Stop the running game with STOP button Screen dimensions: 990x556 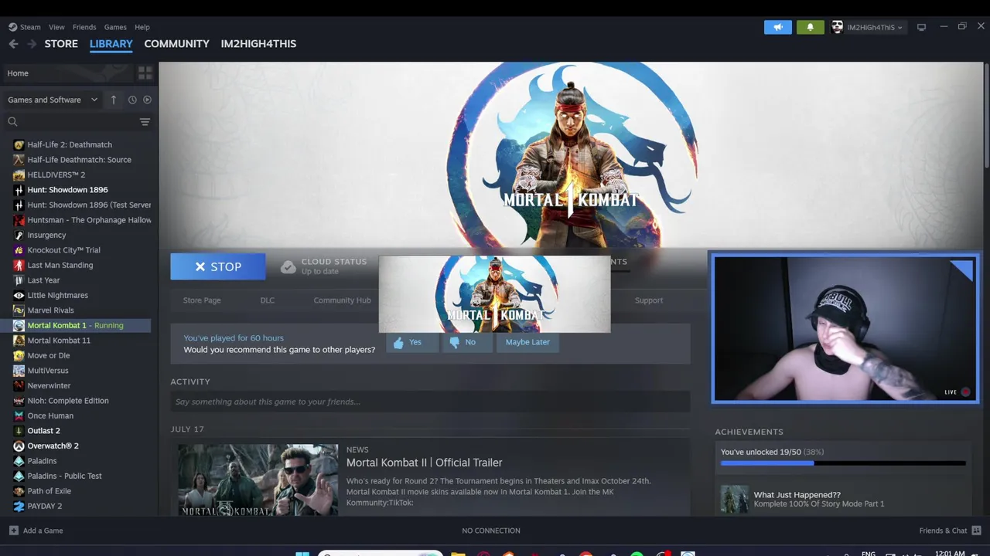(218, 266)
